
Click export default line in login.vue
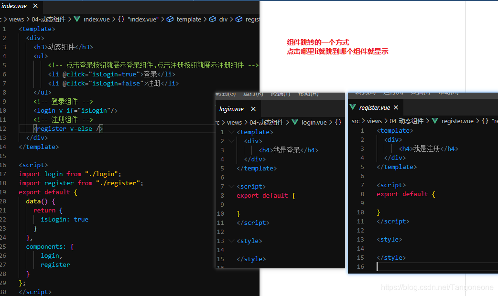pos(266,195)
